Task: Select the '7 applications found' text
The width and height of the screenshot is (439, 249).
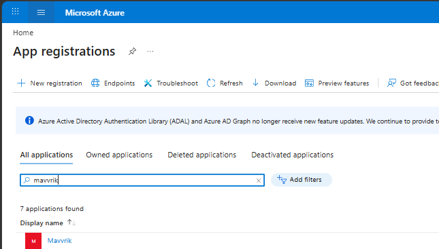Action: [52, 209]
